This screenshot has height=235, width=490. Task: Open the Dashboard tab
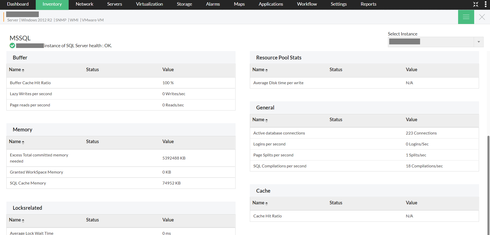coord(18,4)
